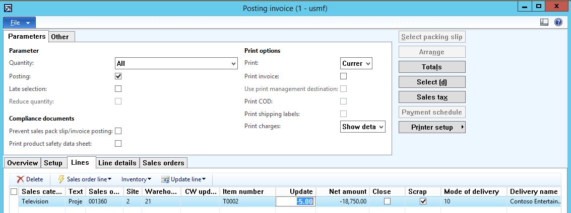The width and height of the screenshot is (571, 213).
Task: Click the Sales category column header
Action: [x=43, y=191]
